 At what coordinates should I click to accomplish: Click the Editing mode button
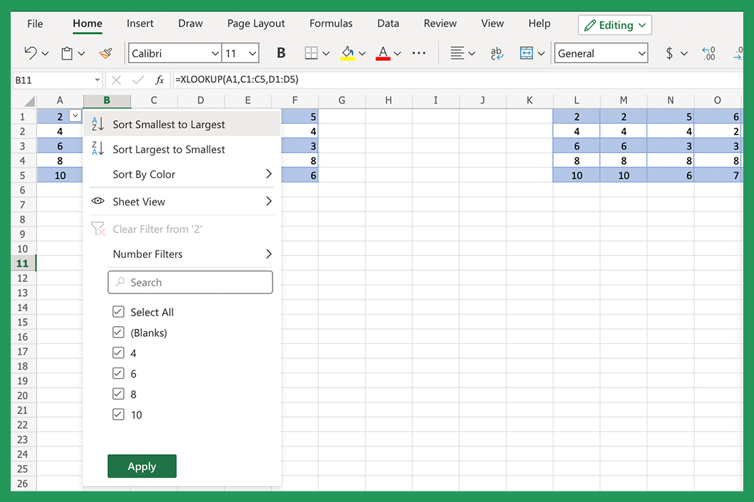(614, 24)
